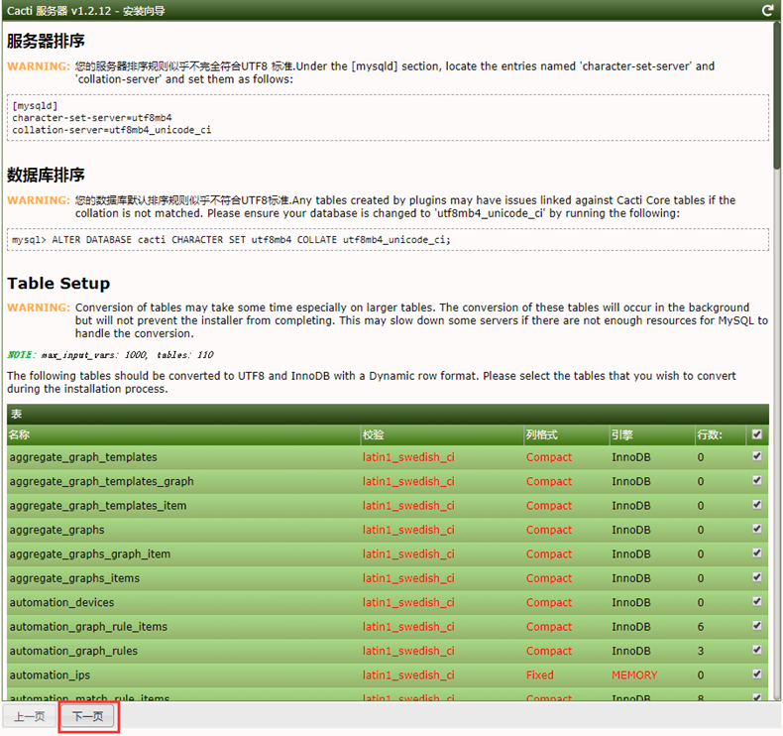
Task: Uncheck automation_ips row checkbox
Action: pos(757,675)
